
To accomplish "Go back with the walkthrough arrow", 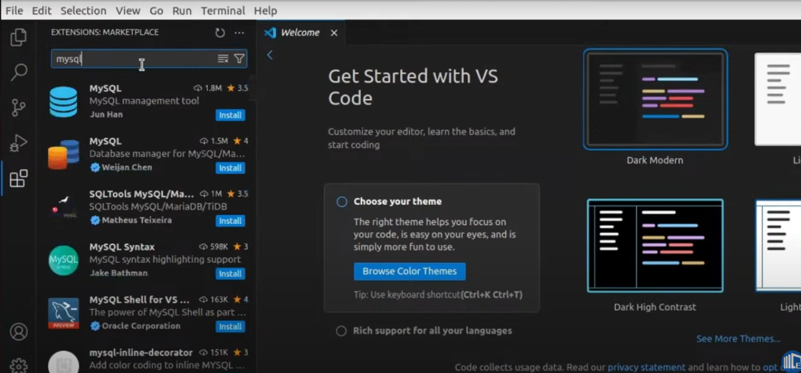I will pyautogui.click(x=270, y=55).
